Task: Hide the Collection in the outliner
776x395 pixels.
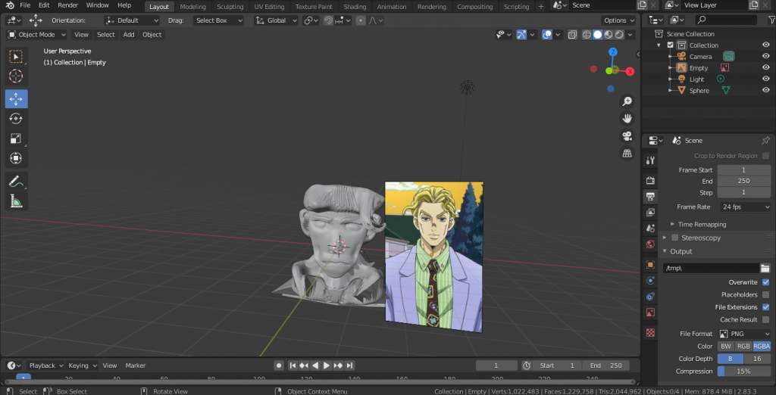Action: 765,45
